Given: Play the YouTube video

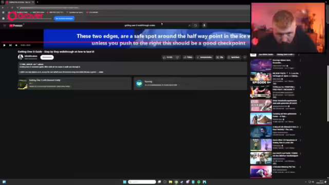Looking at the screenshot, I should (x=4, y=45).
